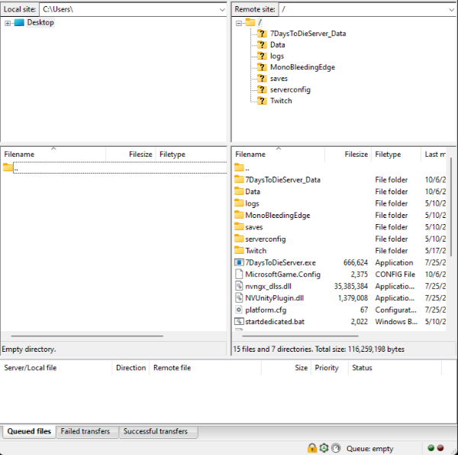The width and height of the screenshot is (458, 455).
Task: Sort remote files by Filesize column
Action: pos(355,154)
